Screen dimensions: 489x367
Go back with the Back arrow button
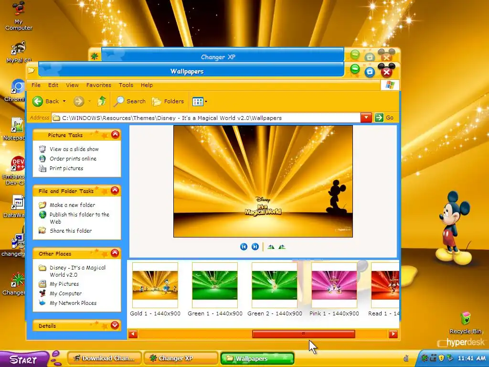[38, 101]
